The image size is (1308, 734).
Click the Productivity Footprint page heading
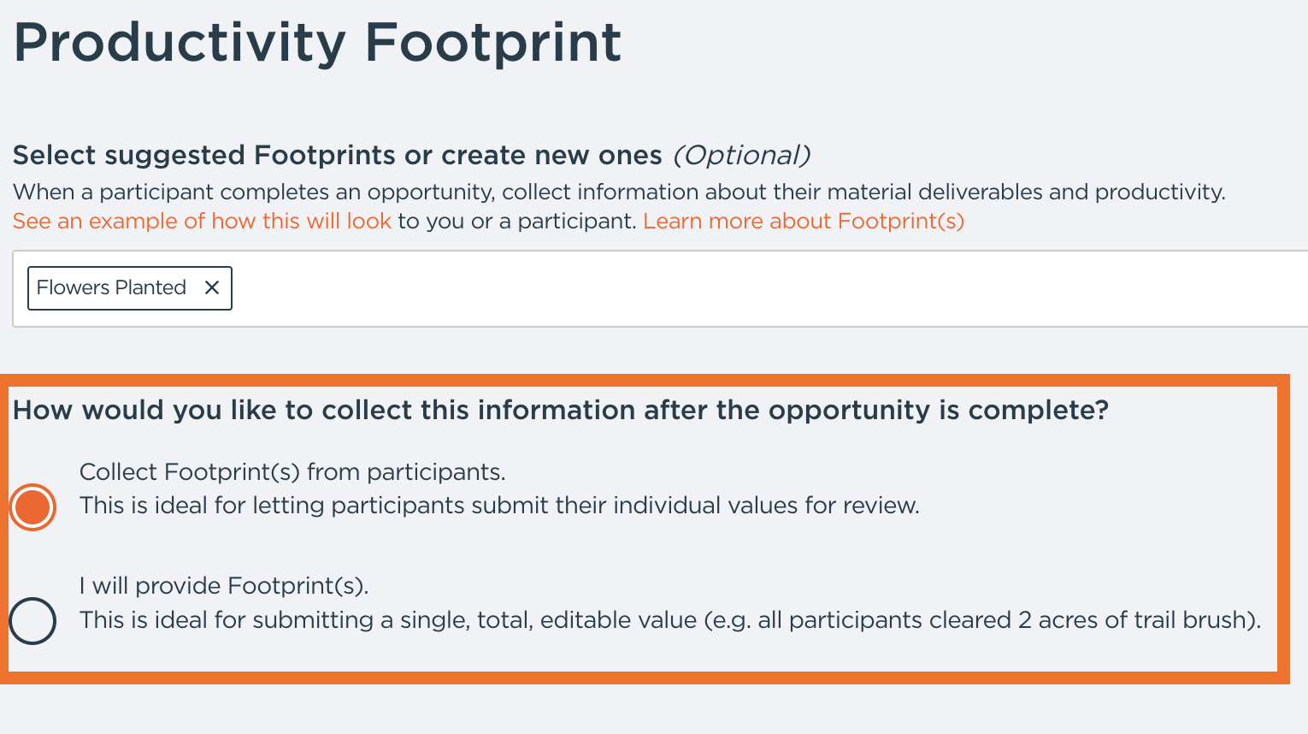click(317, 43)
